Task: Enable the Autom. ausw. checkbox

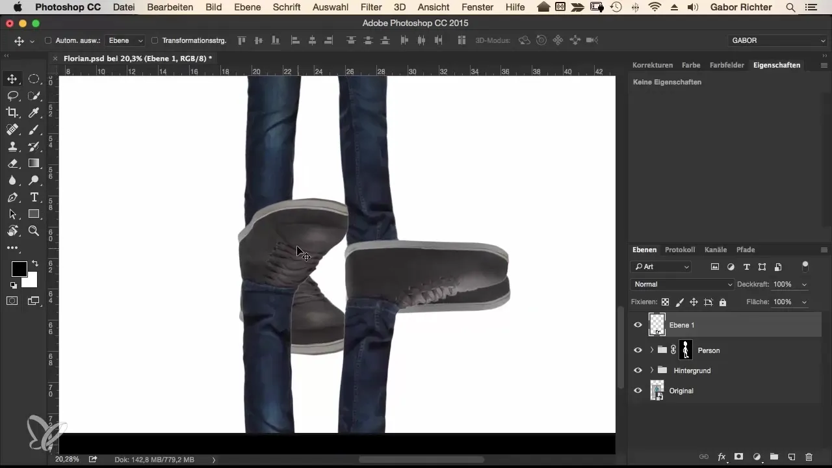Action: (48, 40)
